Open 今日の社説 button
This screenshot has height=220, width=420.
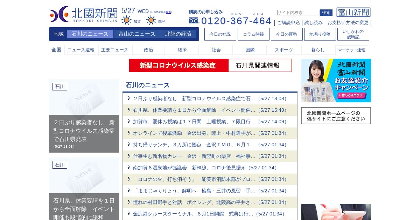(220, 34)
